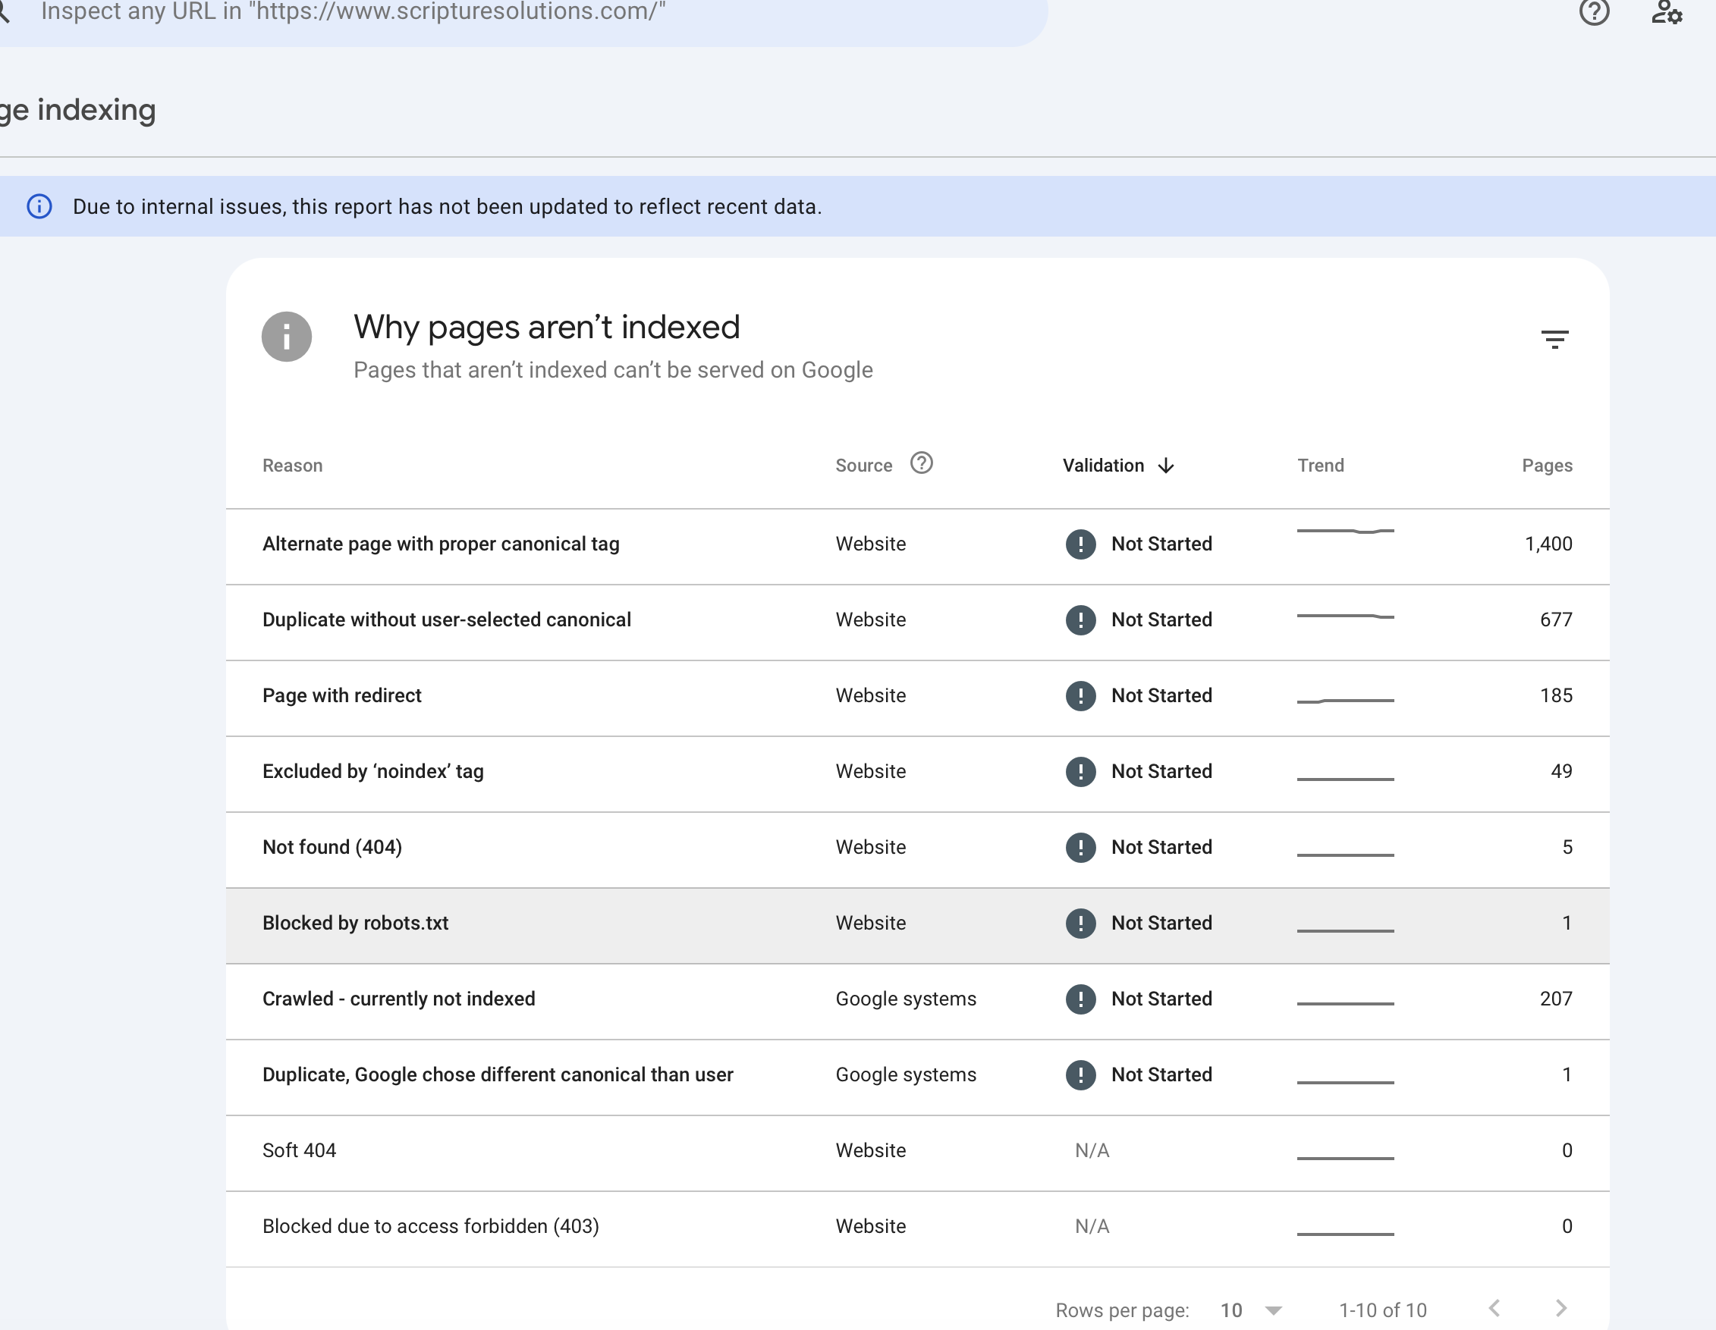This screenshot has height=1330, width=1716.
Task: Click trend sparkline for Duplicate without user-selected canonical
Action: click(1345, 616)
